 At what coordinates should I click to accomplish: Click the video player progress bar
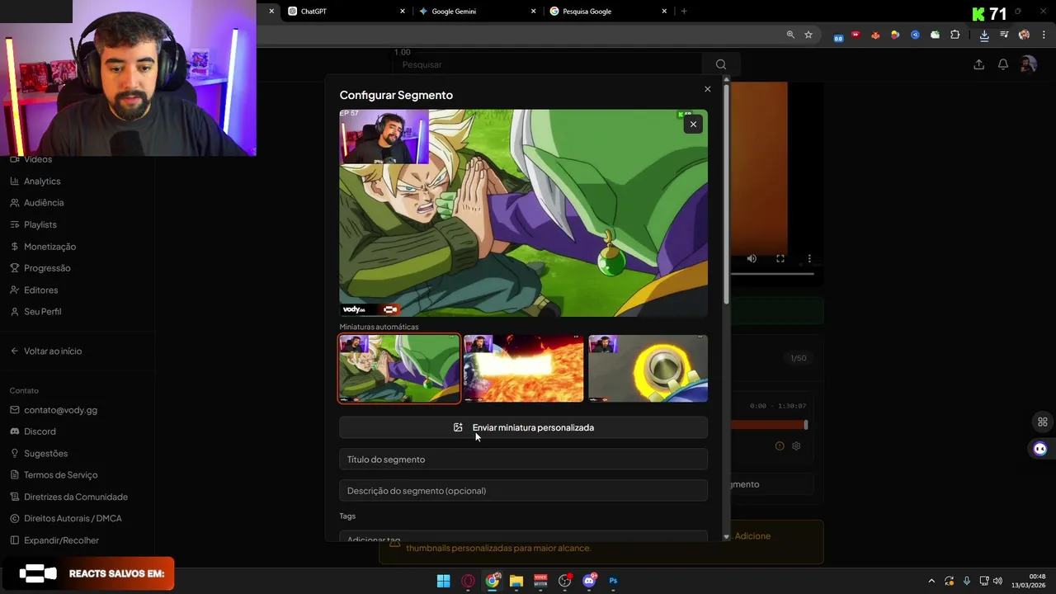pyautogui.click(x=772, y=273)
